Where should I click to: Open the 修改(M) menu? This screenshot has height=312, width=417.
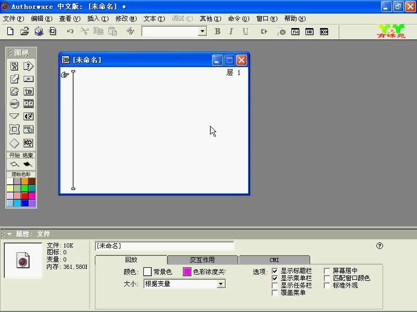(x=126, y=19)
